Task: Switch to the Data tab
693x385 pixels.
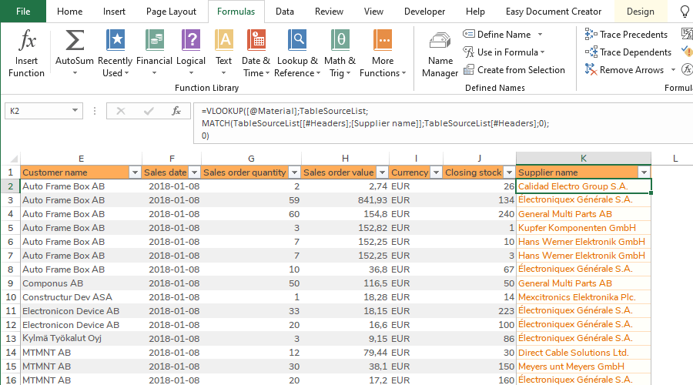Action: point(285,12)
